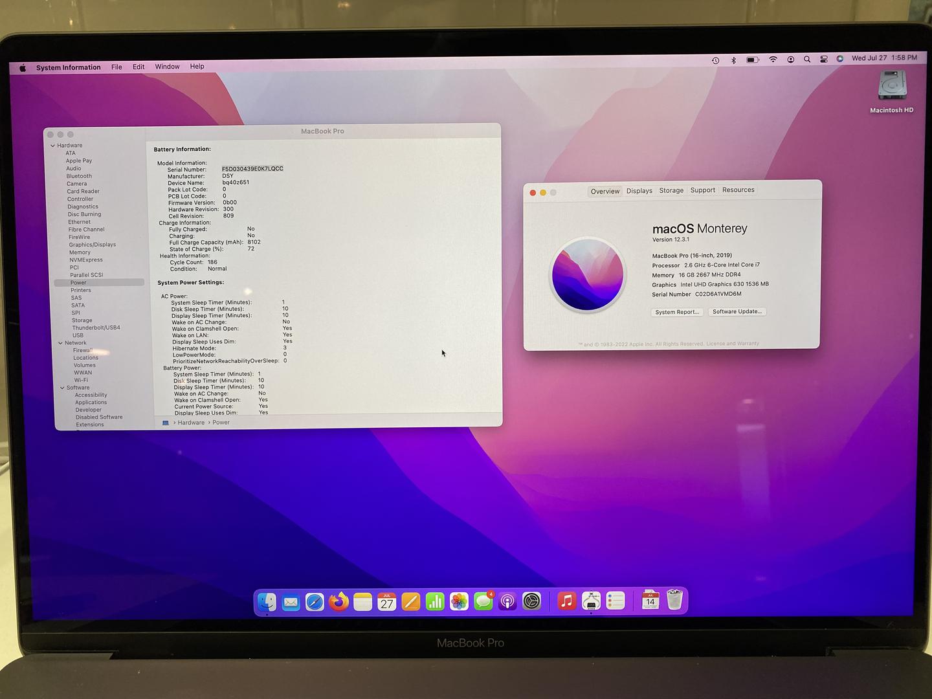The width and height of the screenshot is (932, 699).
Task: Click the date and time in menu bar
Action: click(x=884, y=58)
